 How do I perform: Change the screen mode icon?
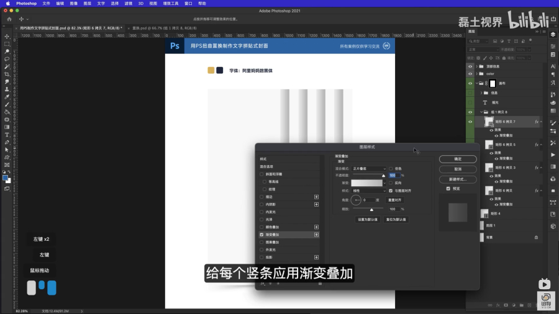pos(7,189)
